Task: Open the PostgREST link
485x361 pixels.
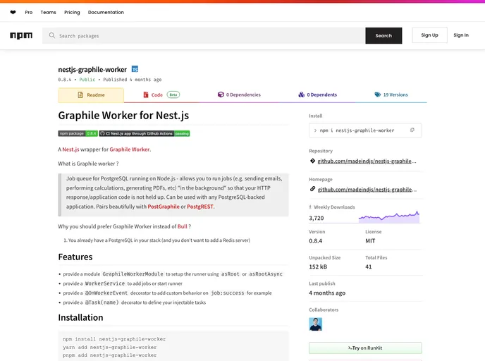Action: click(200, 207)
